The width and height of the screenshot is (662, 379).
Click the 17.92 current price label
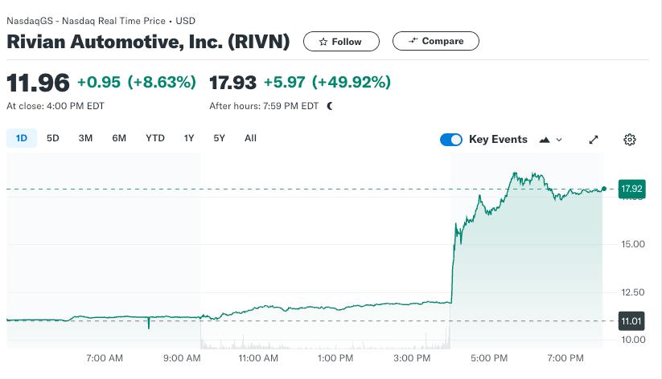point(631,189)
